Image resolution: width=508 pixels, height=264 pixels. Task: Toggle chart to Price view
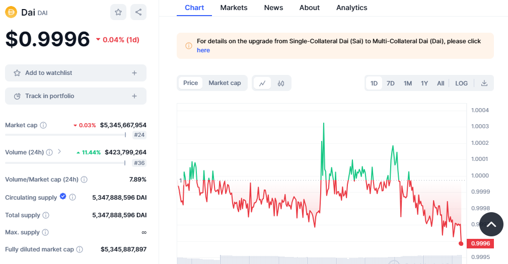tap(190, 83)
